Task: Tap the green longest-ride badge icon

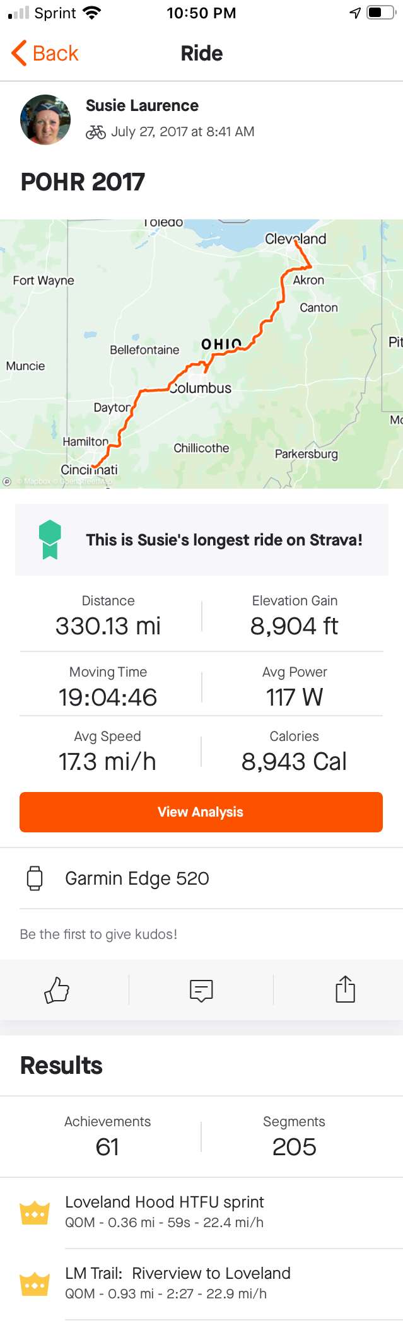Action: (x=50, y=540)
